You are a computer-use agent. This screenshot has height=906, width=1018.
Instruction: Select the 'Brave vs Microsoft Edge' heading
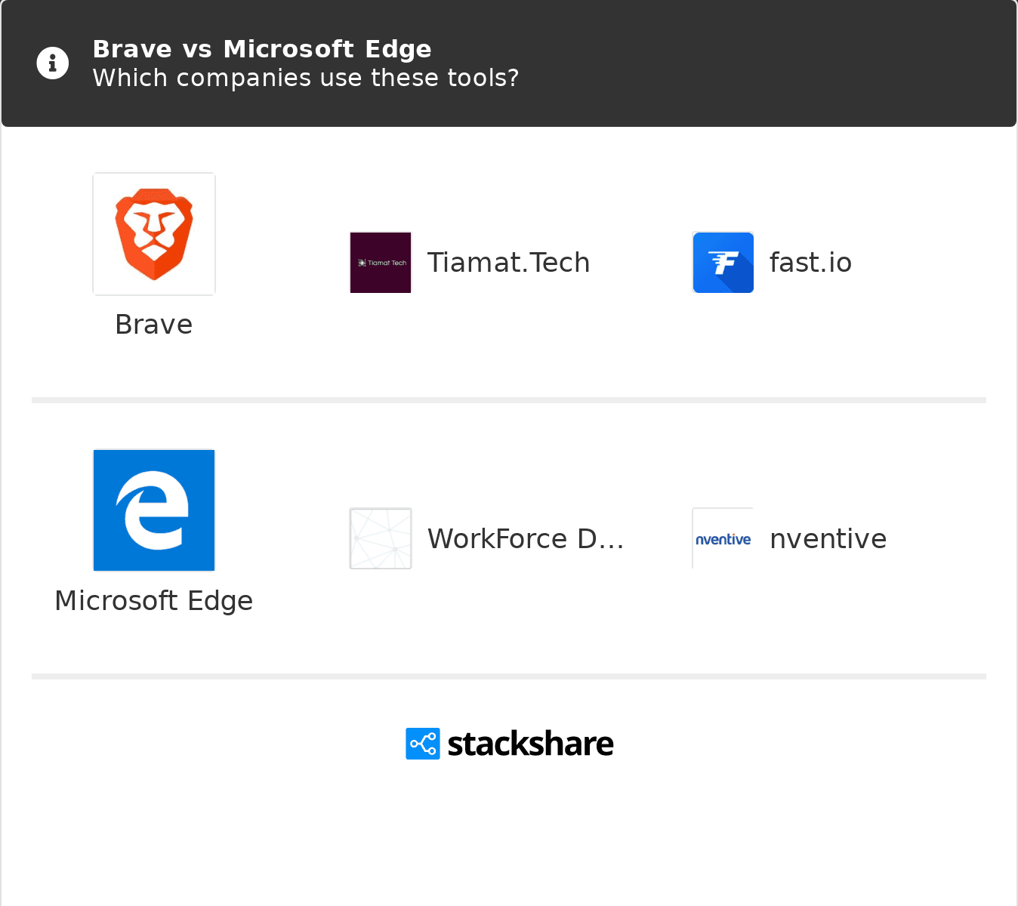(262, 49)
